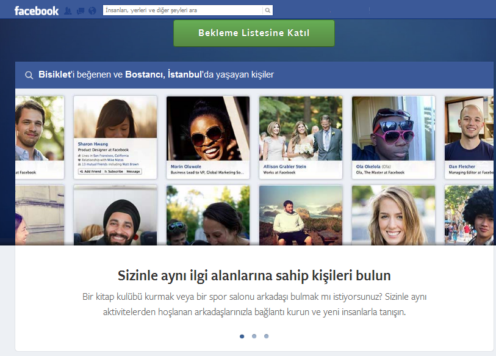Click heading 'Sizinle aynı ilgi alanlarına sahip kişileri bulun'
This screenshot has width=496, height=356.
254,275
